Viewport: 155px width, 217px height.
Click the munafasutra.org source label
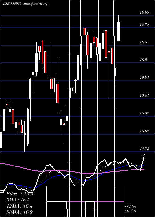[x=36, y=4]
